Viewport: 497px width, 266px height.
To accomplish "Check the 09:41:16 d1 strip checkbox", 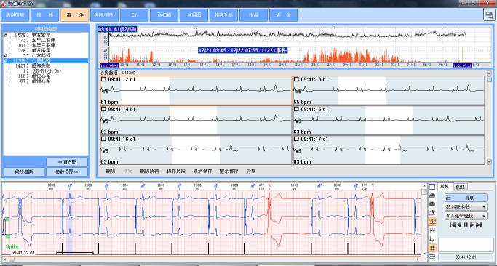I will point(103,139).
